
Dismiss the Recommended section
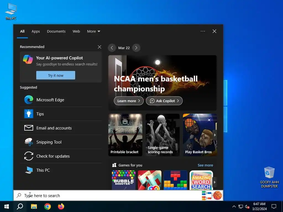[99, 47]
